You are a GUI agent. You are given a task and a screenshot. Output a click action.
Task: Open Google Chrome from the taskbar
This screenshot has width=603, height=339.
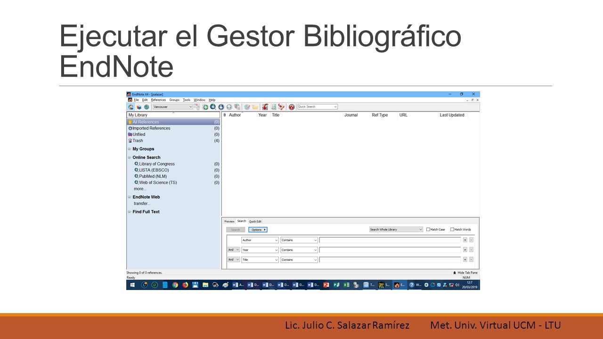[175, 285]
